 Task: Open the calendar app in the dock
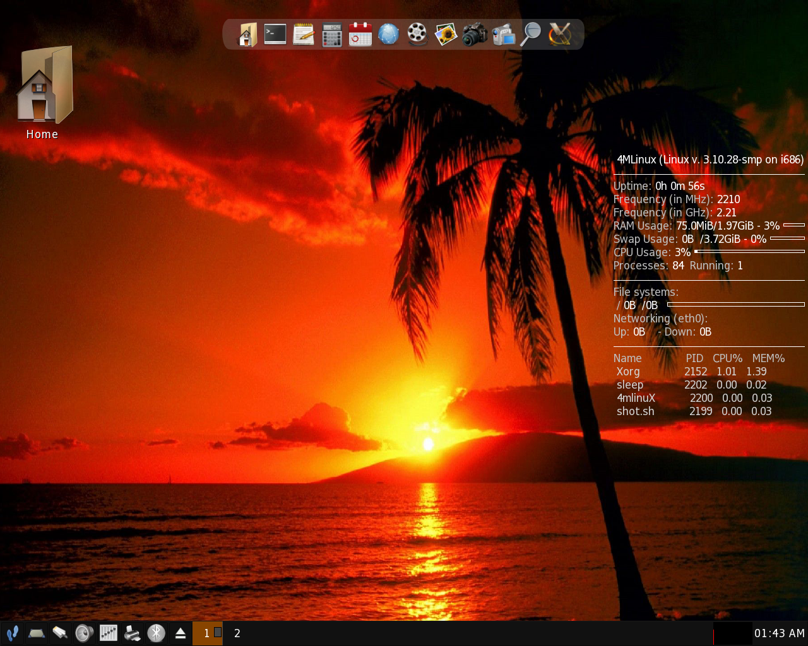(x=360, y=34)
